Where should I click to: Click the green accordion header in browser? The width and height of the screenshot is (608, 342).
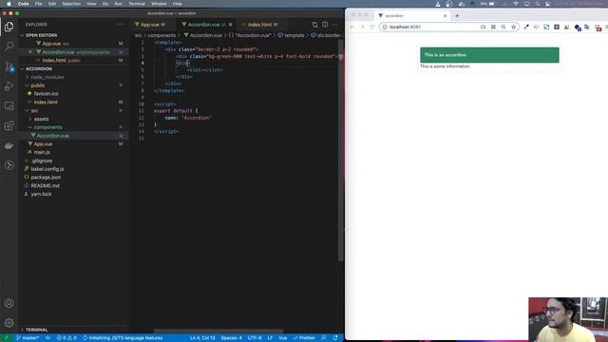489,55
